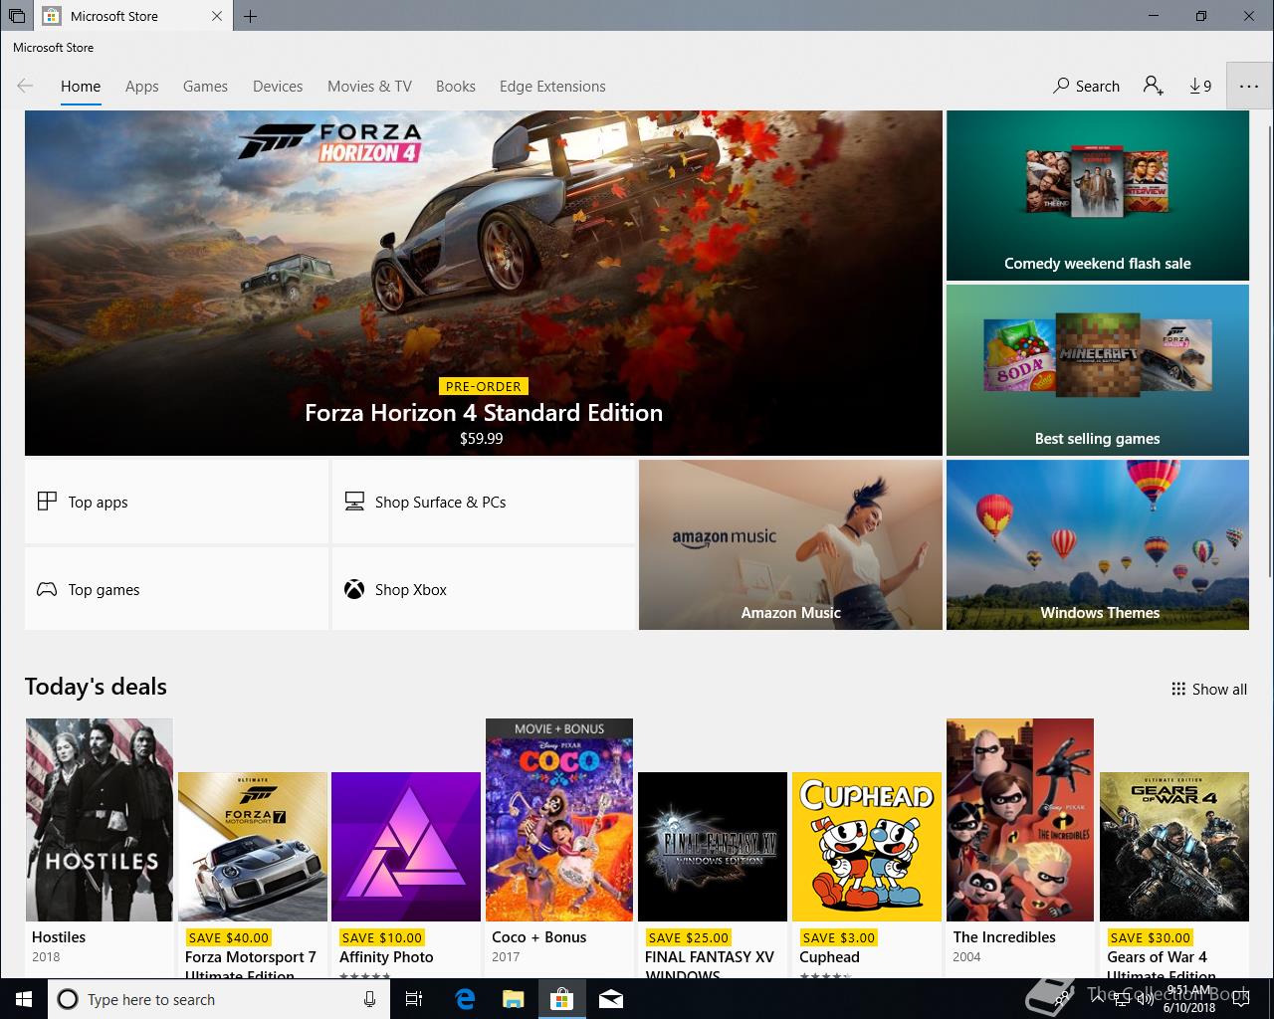This screenshot has height=1019, width=1274.
Task: Open the Affinity Photo deal
Action: click(405, 875)
